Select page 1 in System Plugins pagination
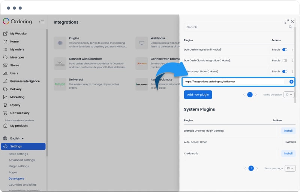Screen dimensions: 300x192 click(251, 168)
